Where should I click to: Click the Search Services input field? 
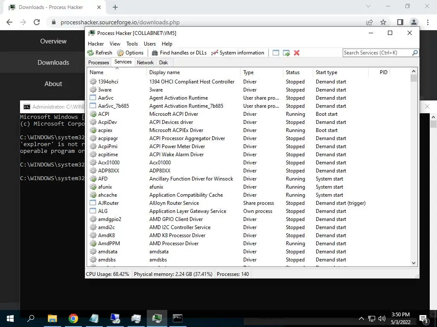click(x=378, y=52)
